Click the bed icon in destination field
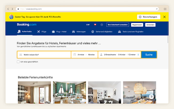 21,55
